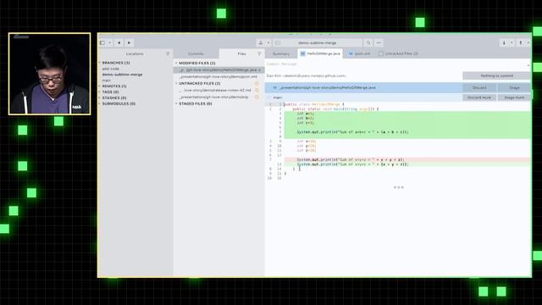
Task: Select the pom.xml tab
Action: tap(359, 54)
